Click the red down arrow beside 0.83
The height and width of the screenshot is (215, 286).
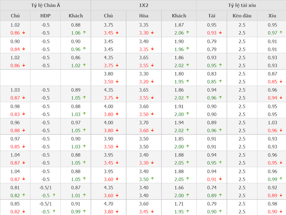point(24,114)
